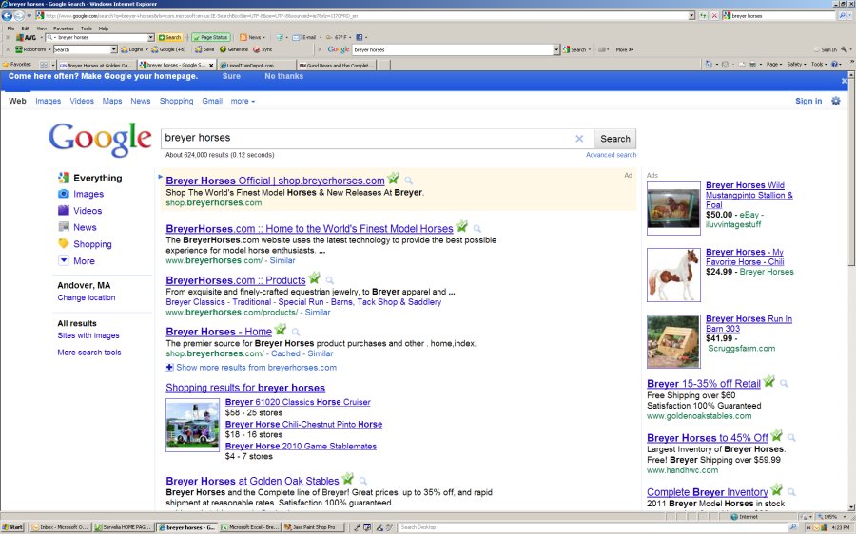The height and width of the screenshot is (534, 856).
Task: Click RoboForm Generate icon
Action: click(x=234, y=49)
